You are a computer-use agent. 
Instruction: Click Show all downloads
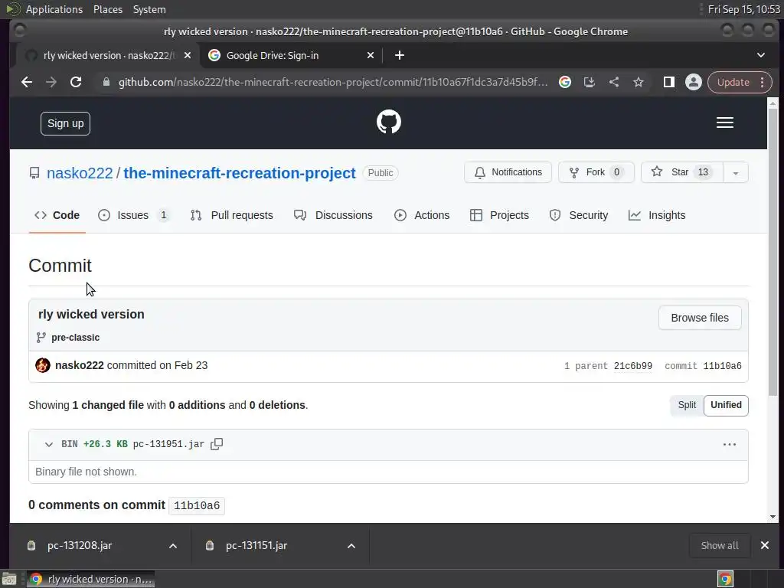coord(720,545)
